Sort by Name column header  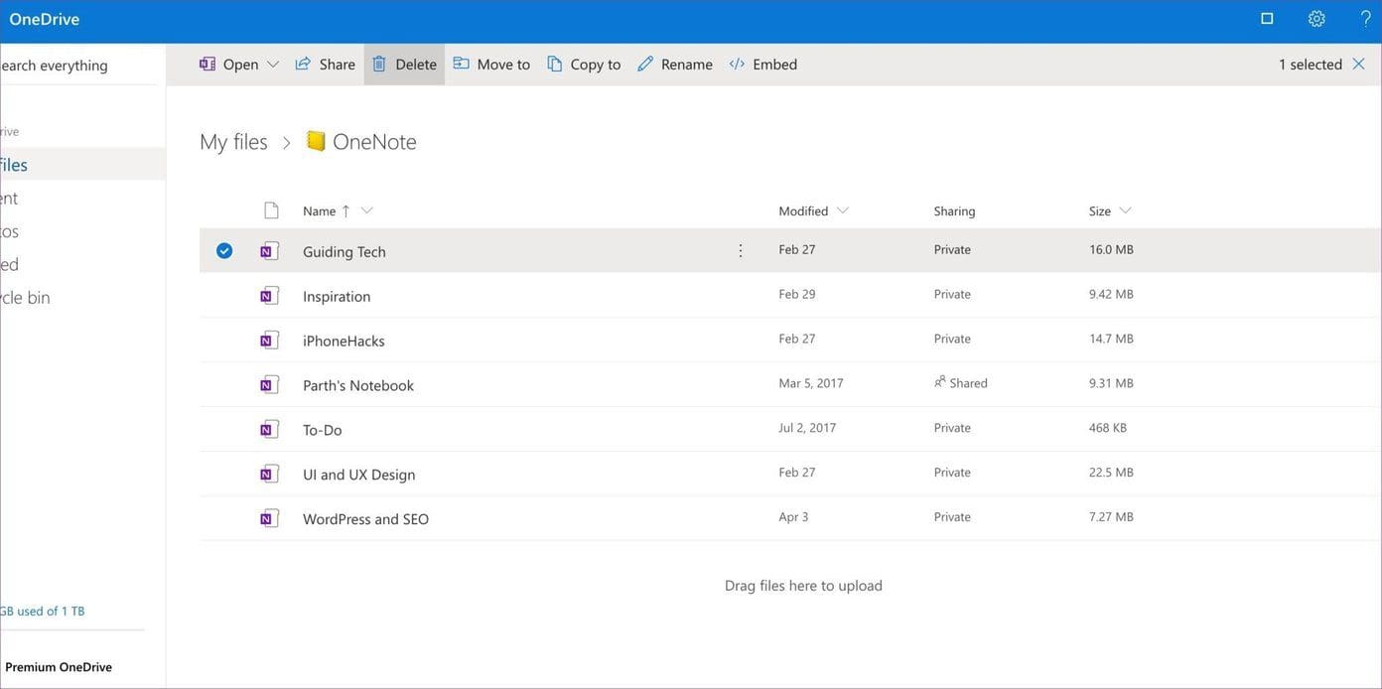320,210
